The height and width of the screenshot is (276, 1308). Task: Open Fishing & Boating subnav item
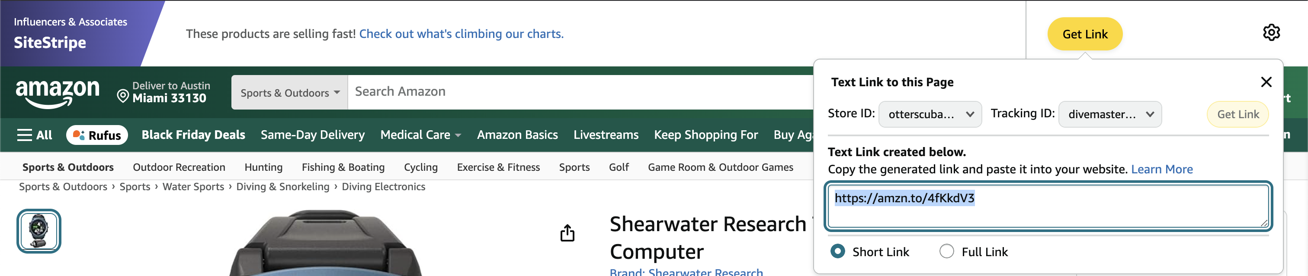(x=343, y=167)
